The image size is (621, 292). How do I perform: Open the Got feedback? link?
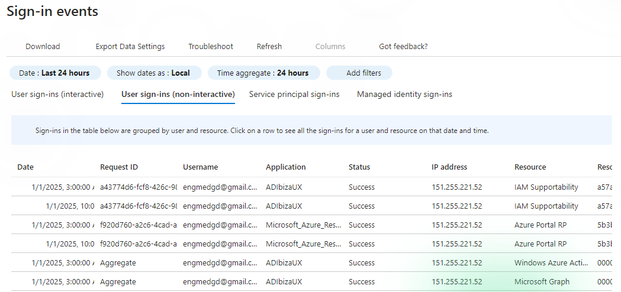(403, 46)
